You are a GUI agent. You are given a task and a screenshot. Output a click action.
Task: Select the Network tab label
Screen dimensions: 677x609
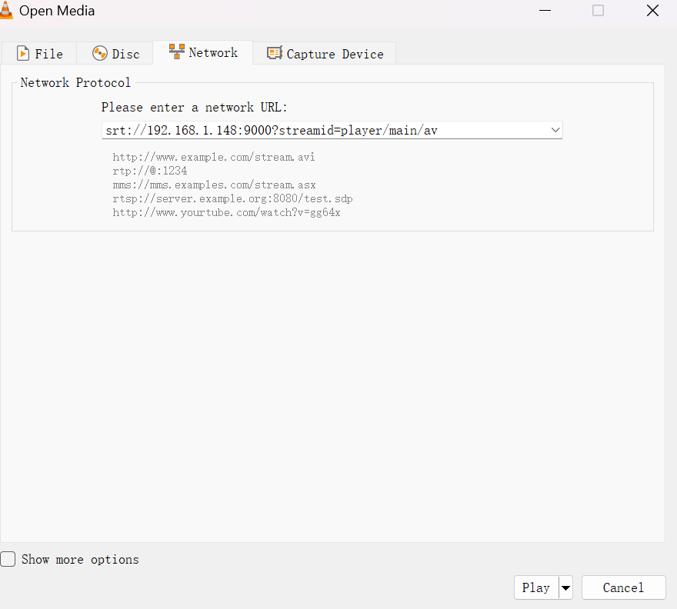(x=213, y=52)
